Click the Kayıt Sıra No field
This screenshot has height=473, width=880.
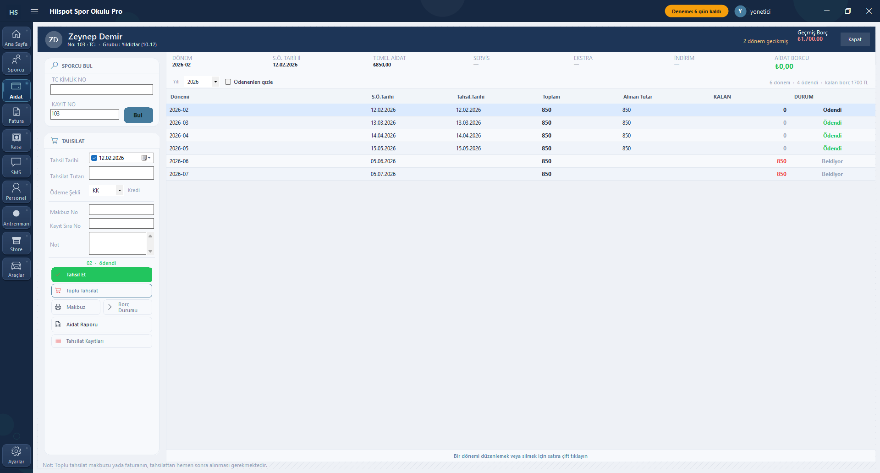[x=121, y=224]
